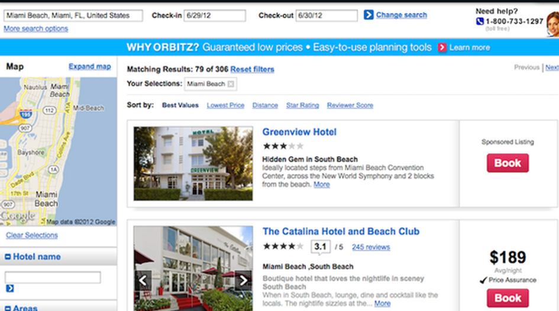Show next Catalina Hotel photo
This screenshot has height=311, width=559.
pyautogui.click(x=243, y=280)
